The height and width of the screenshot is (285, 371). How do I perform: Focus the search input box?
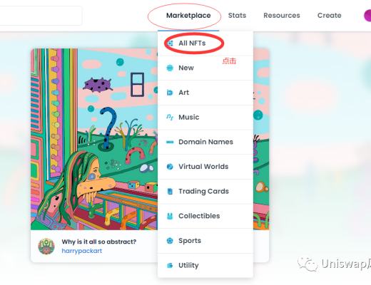pos(41,16)
